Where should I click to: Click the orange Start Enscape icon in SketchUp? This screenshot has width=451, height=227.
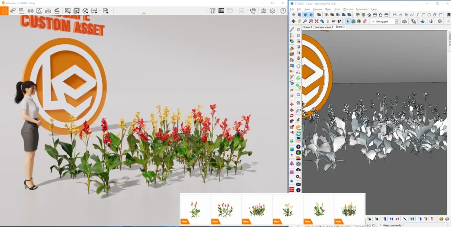click(298, 128)
